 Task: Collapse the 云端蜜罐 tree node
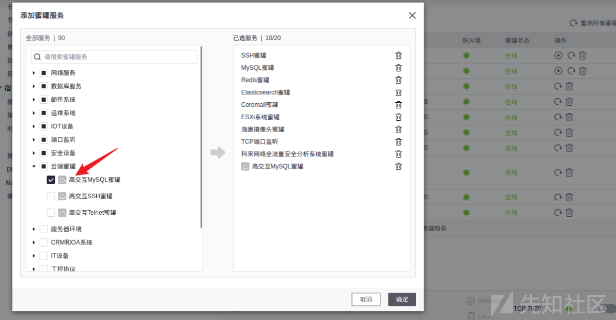[x=34, y=166]
